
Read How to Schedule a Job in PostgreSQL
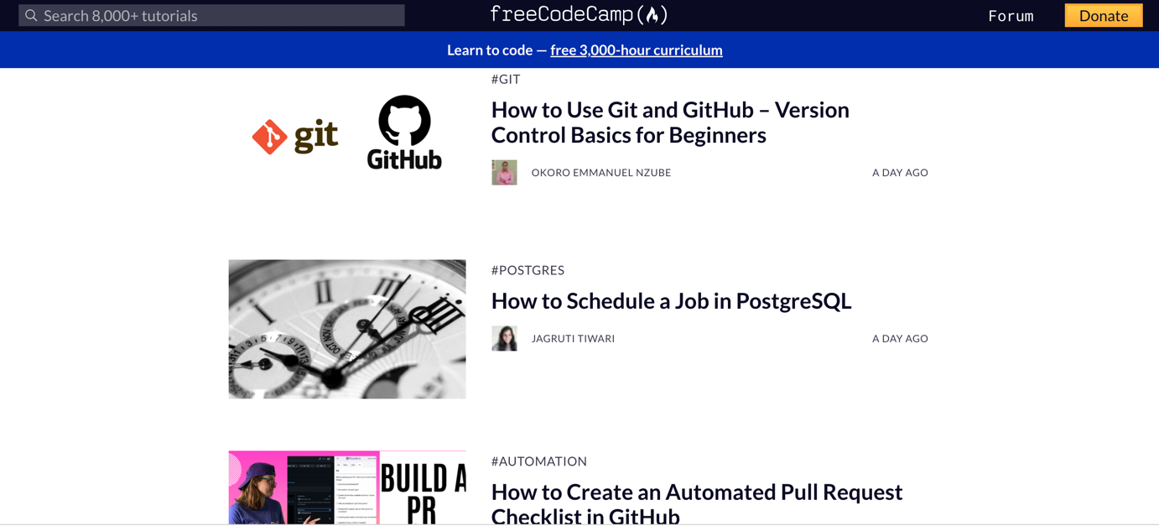pyautogui.click(x=671, y=301)
